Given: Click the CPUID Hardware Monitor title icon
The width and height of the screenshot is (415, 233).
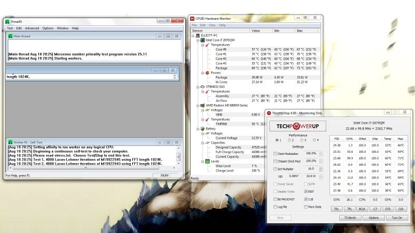Looking at the screenshot, I should pyautogui.click(x=192, y=19).
